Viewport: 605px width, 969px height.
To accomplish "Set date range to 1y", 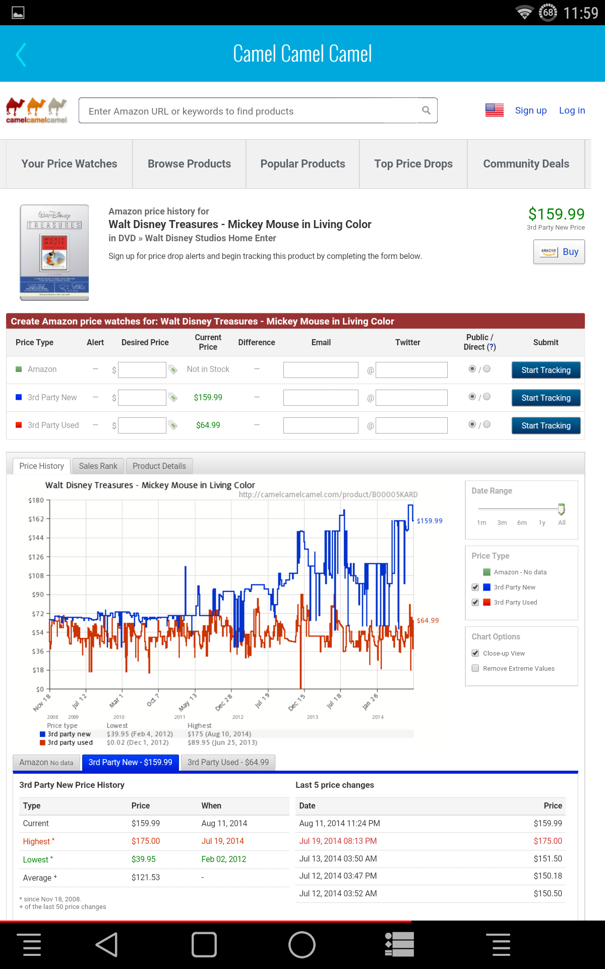I will (x=542, y=523).
